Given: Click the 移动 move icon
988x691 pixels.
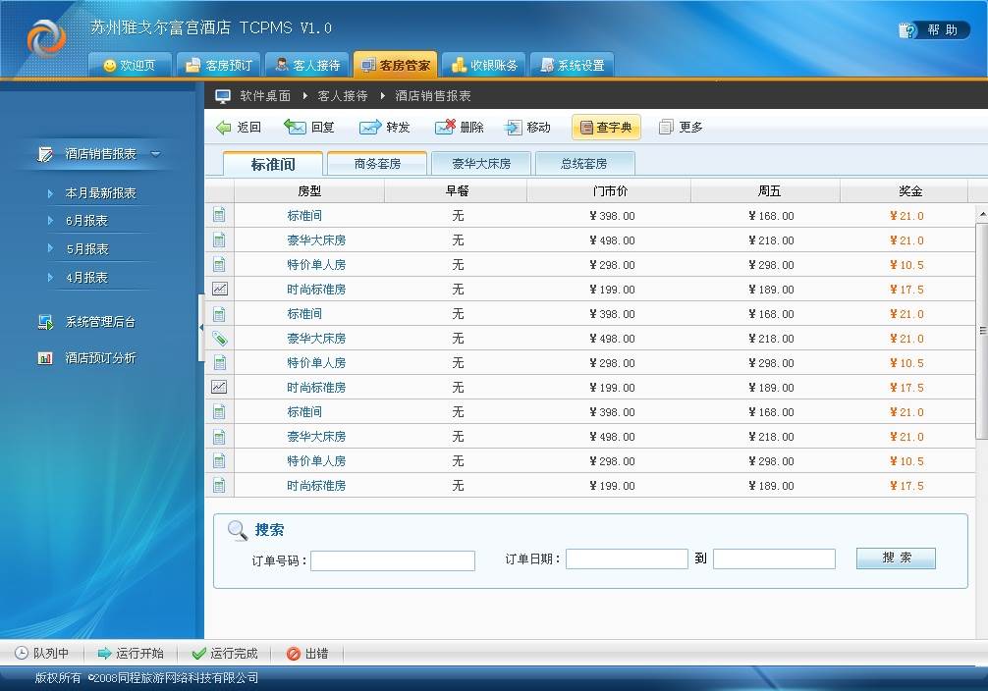Looking at the screenshot, I should (x=513, y=128).
